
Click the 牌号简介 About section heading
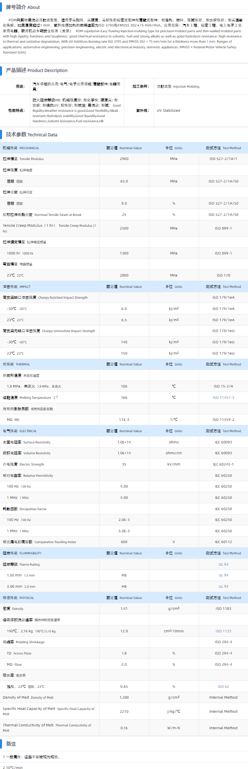click(23, 7)
